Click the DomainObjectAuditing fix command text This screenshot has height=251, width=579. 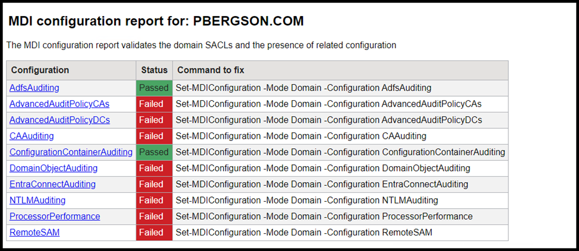pyautogui.click(x=322, y=169)
